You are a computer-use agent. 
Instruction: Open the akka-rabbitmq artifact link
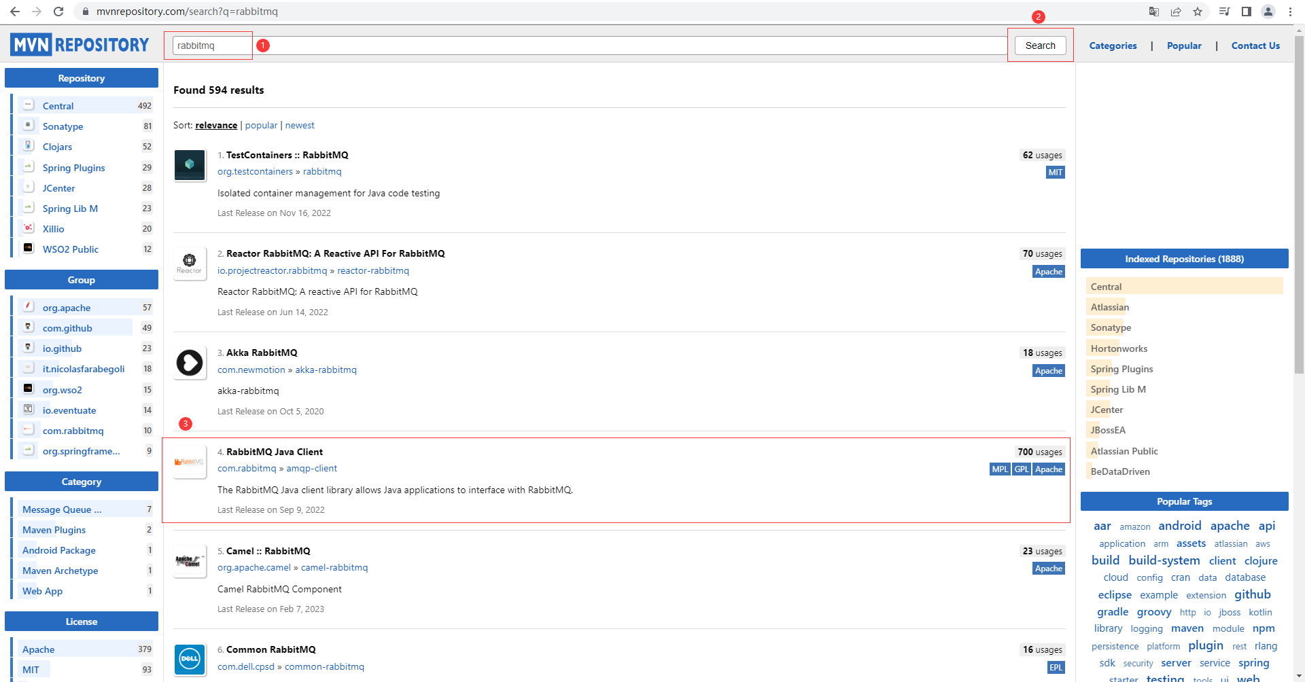point(326,370)
